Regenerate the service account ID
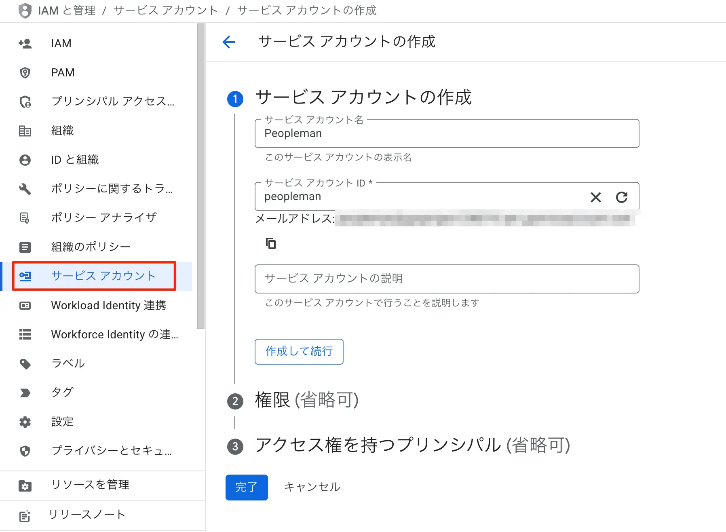 (x=621, y=197)
